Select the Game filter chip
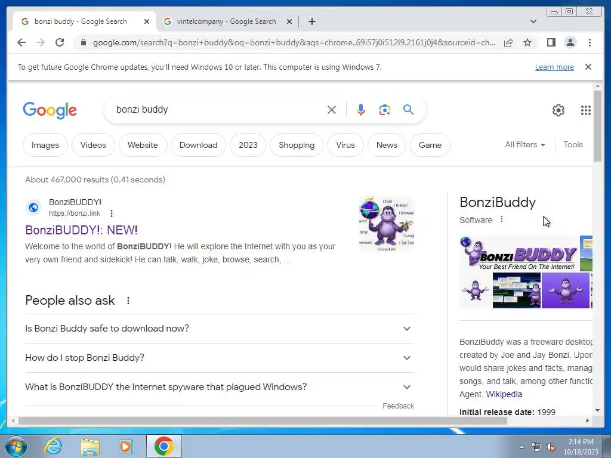This screenshot has width=611, height=458. [430, 145]
